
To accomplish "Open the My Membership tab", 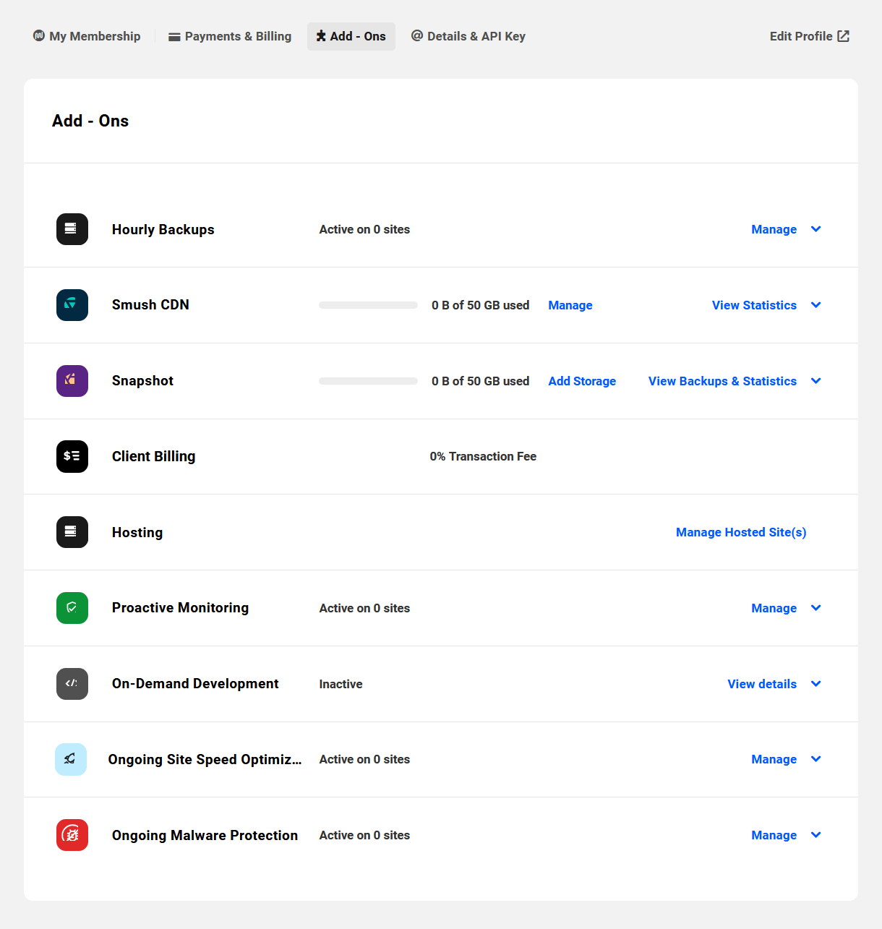I will pyautogui.click(x=87, y=36).
